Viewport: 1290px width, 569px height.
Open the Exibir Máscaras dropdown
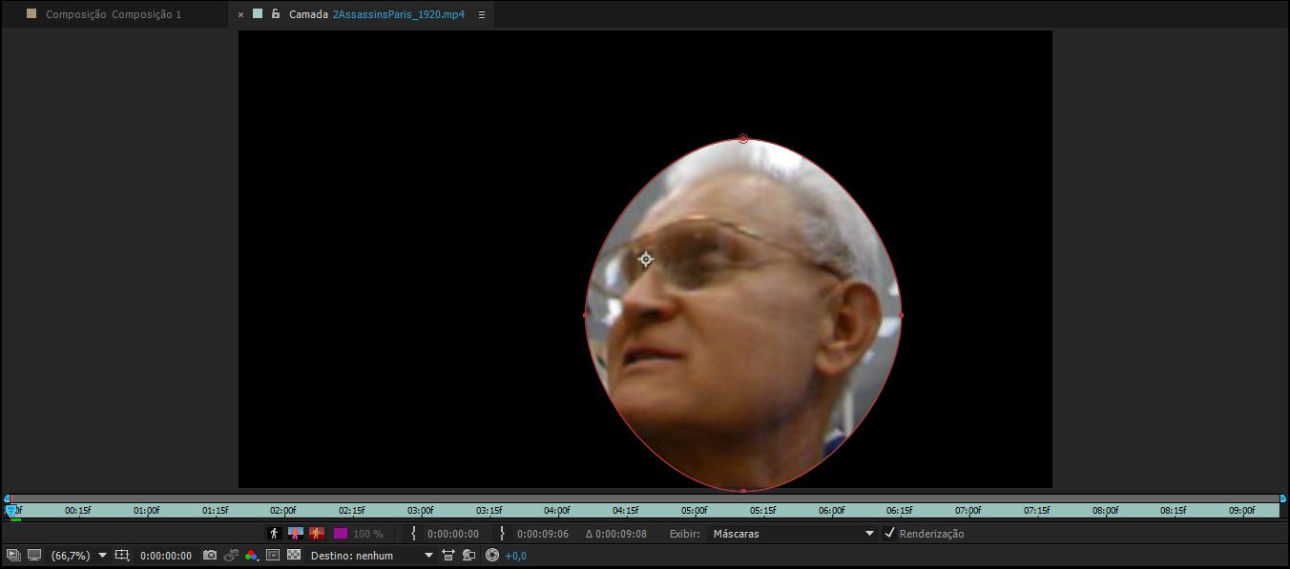(x=794, y=534)
